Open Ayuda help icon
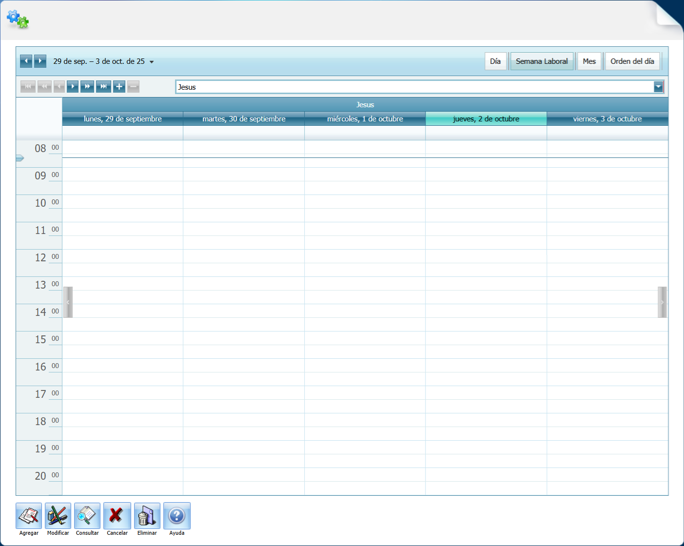Screen dimensions: 684x546 176,516
